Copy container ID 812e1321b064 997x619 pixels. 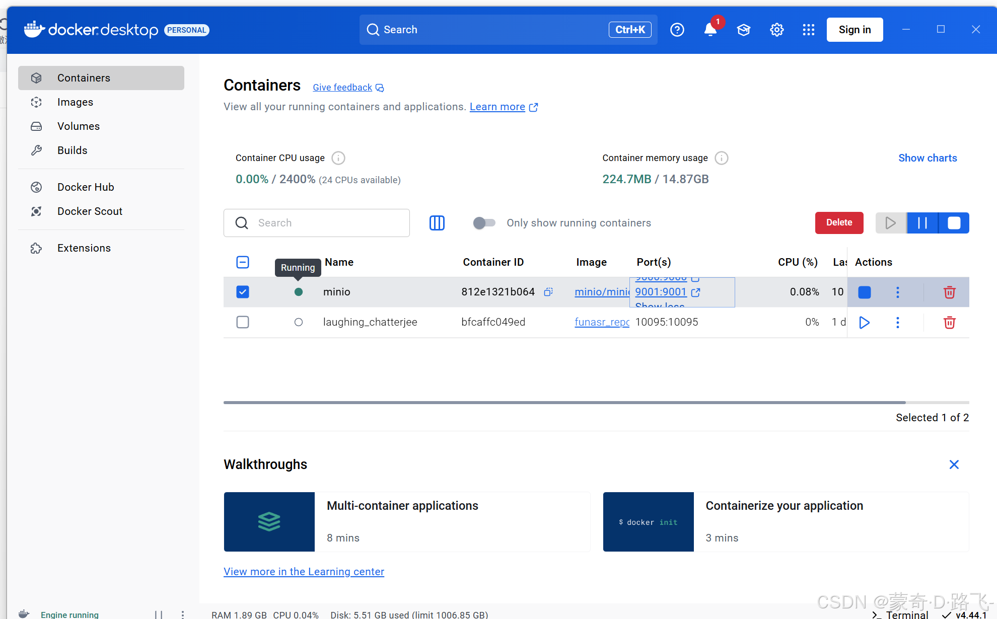(548, 292)
